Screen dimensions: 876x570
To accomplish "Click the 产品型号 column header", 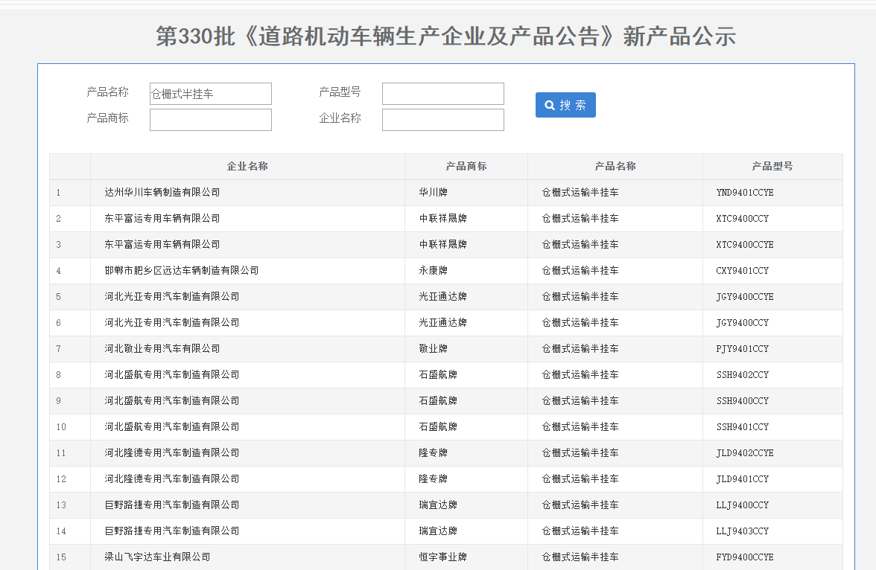I will coord(772,167).
